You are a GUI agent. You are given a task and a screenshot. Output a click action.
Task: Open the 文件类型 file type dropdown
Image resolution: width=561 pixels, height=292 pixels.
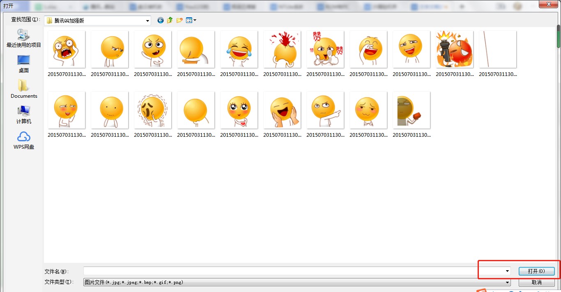point(506,282)
